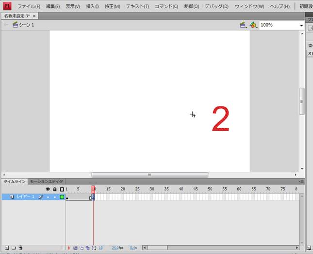
Task: Click the Edit Symbols icon beside zoom
Action: [x=253, y=25]
